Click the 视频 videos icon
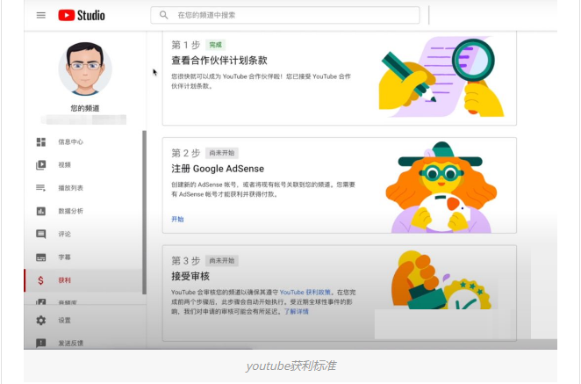The image size is (581, 384). tap(40, 164)
